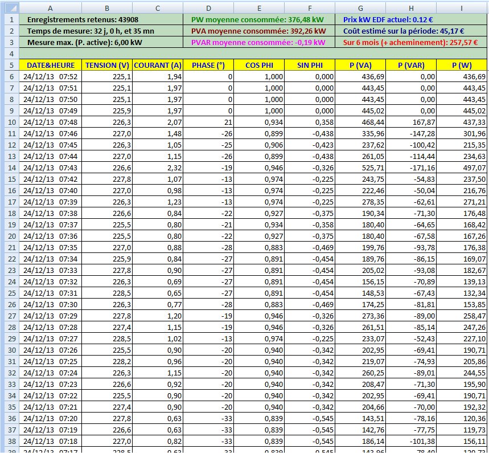Viewport: 489px width, 453px height.
Task: Click date cell '24/12/13 07:18'
Action: 50,441
